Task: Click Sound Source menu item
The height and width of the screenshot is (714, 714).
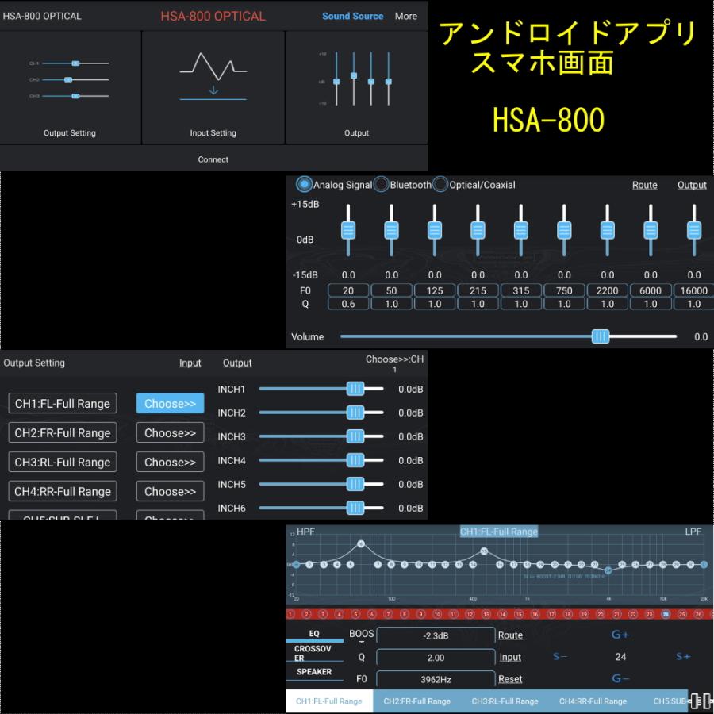Action: coord(352,16)
